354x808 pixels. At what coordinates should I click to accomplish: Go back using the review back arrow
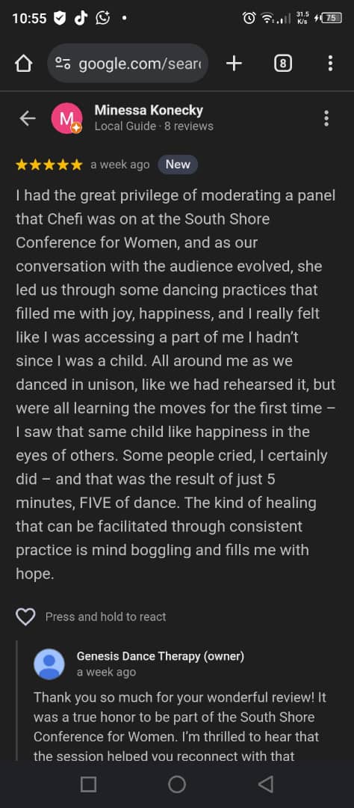pyautogui.click(x=28, y=118)
